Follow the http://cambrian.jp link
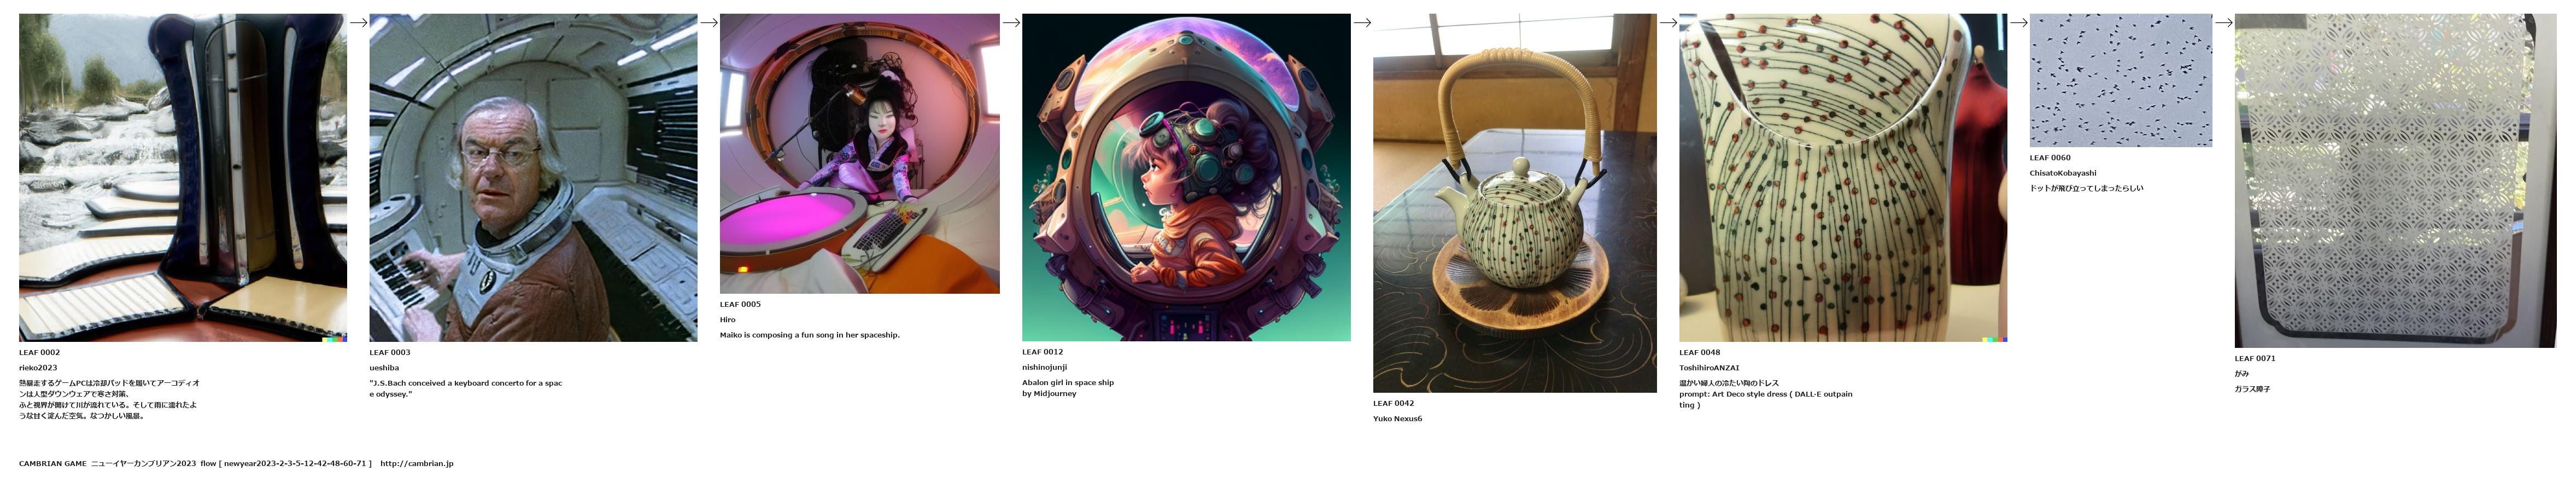Screen dimensions: 2576x477 coord(417,464)
